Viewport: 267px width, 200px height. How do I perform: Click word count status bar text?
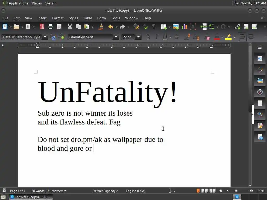click(x=49, y=191)
